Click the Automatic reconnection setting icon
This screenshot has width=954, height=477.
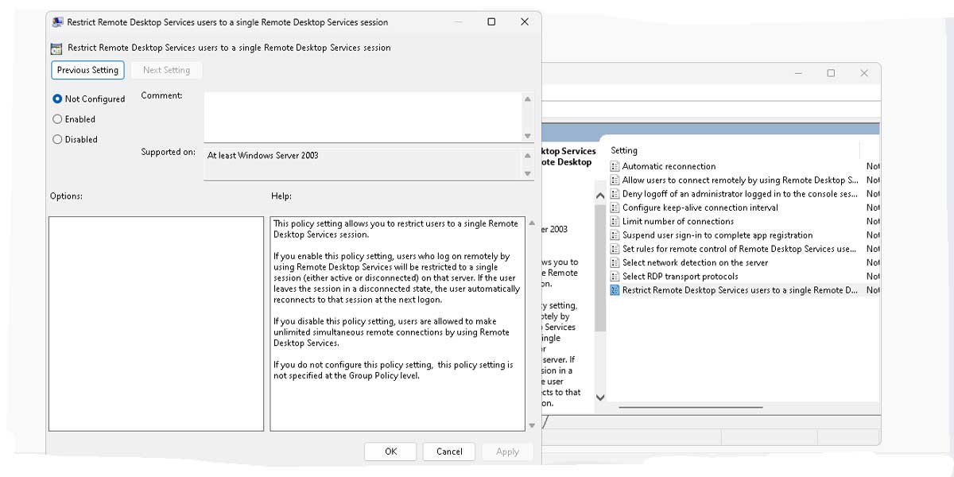click(x=615, y=166)
